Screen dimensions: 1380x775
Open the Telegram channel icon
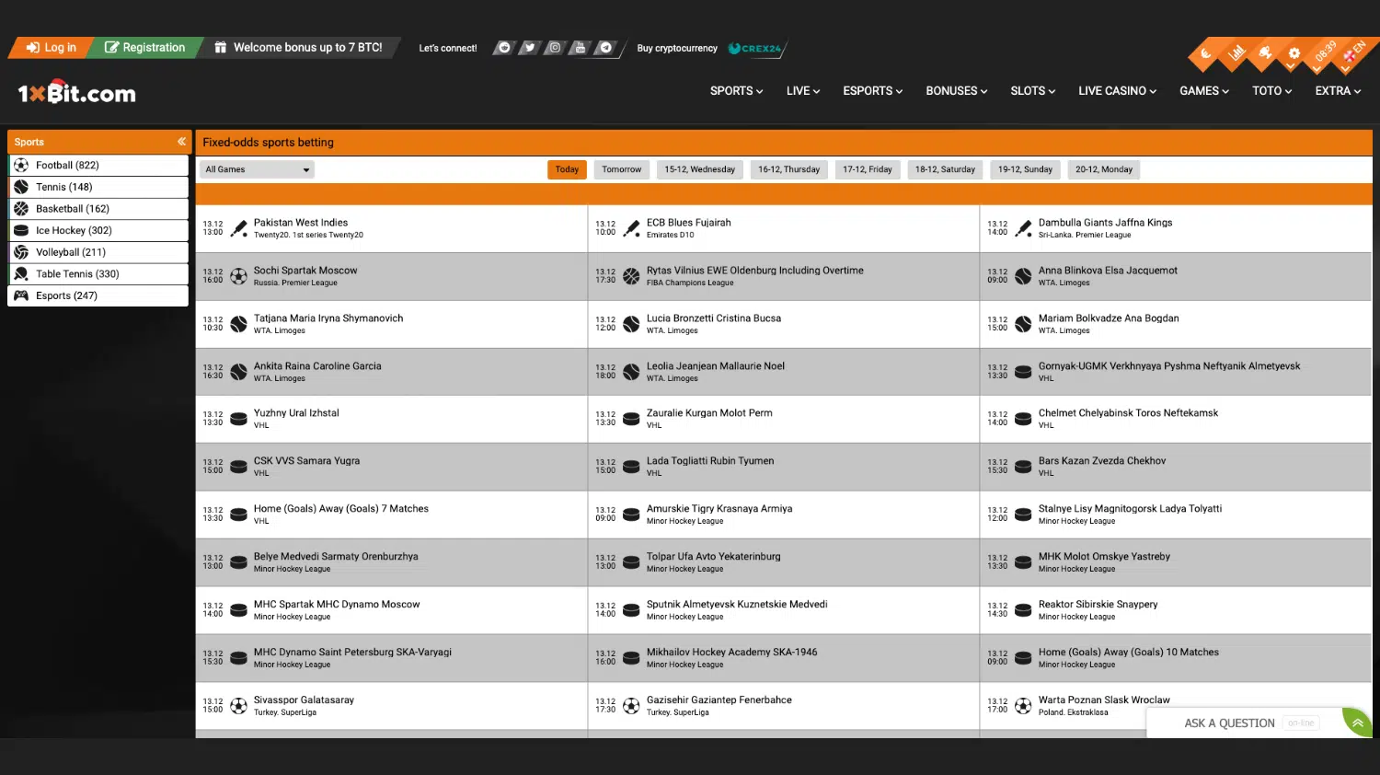point(605,48)
